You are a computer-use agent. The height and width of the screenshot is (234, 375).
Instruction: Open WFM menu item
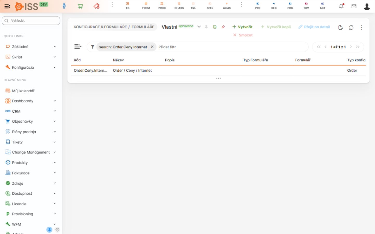31,224
